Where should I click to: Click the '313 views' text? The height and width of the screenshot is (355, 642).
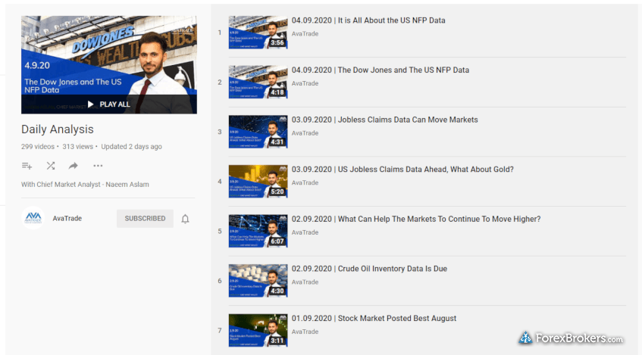[x=78, y=146]
